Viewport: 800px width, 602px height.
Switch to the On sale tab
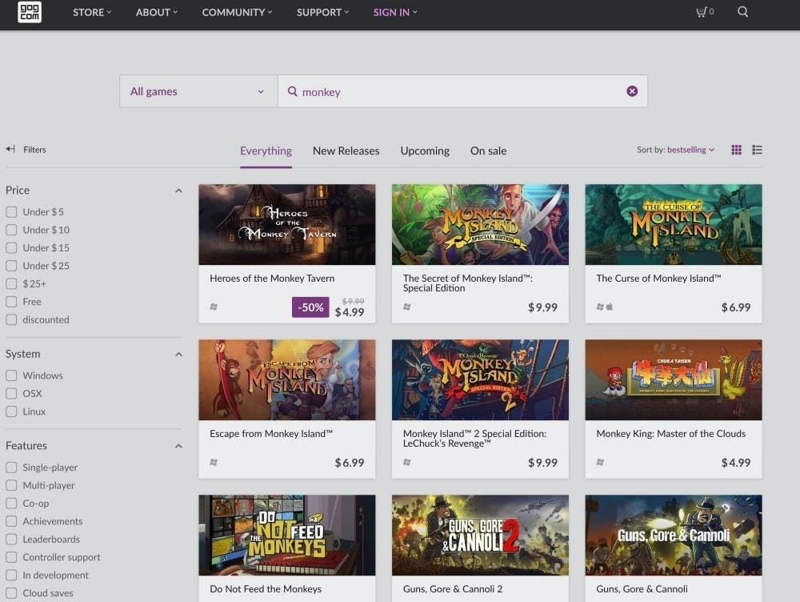488,150
